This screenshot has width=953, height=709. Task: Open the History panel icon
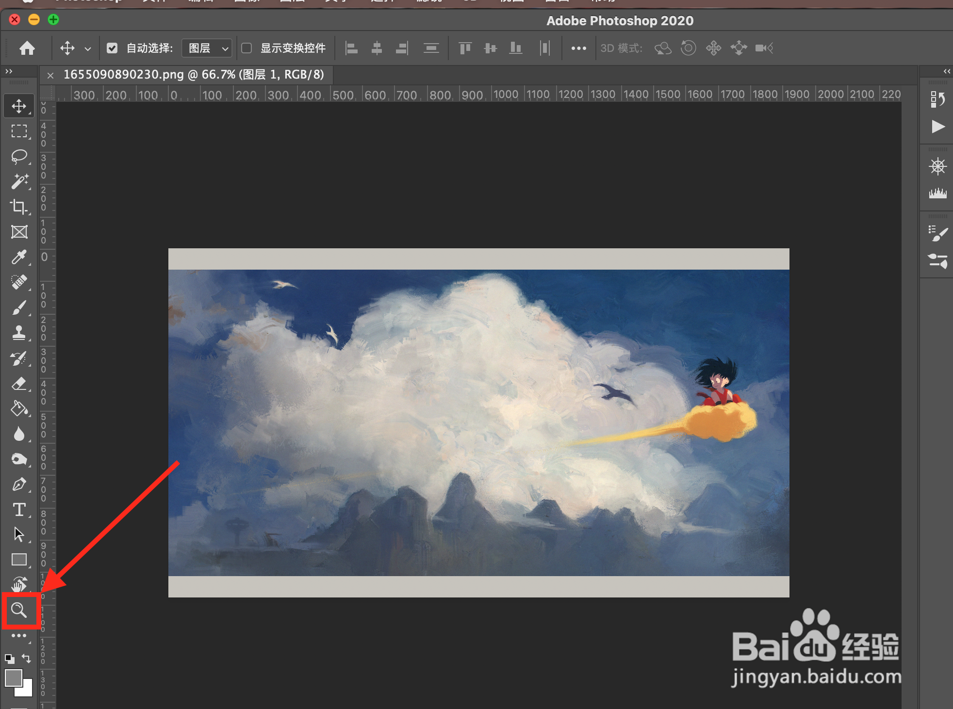pos(937,99)
